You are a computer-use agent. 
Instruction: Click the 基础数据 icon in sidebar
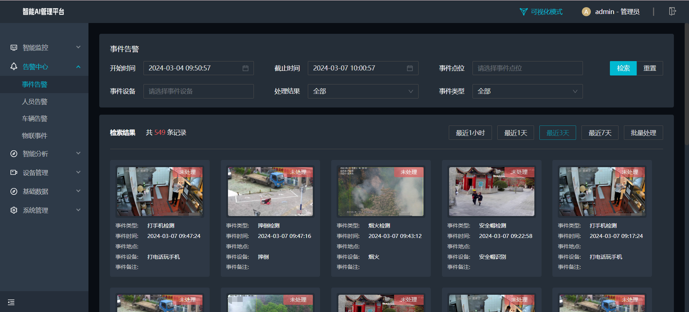[x=14, y=192]
